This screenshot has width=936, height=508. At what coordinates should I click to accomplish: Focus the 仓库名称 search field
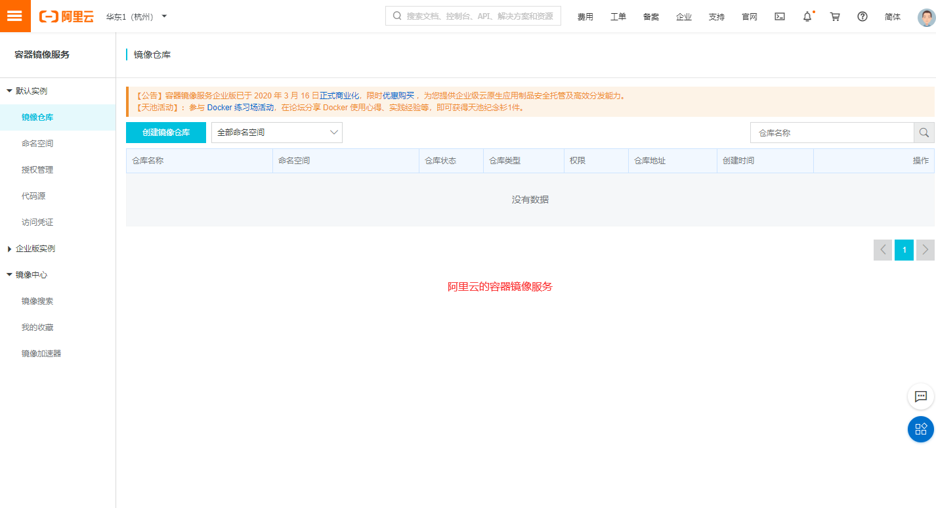832,133
